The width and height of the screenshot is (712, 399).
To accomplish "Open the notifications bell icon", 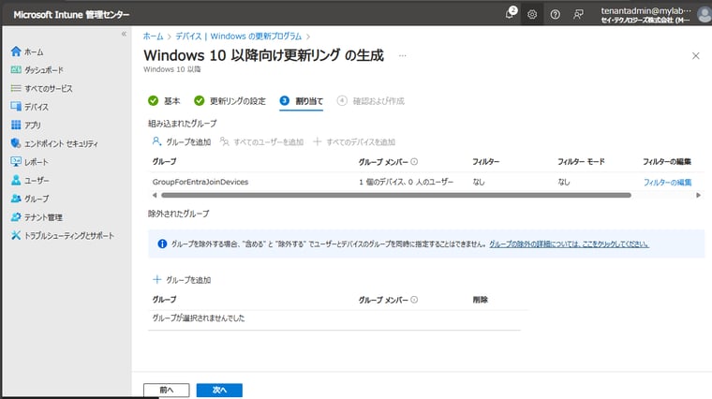I will tap(510, 14).
